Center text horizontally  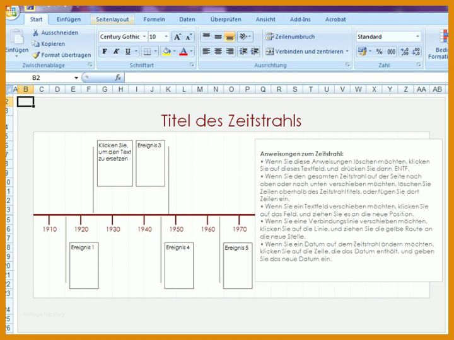[218, 52]
